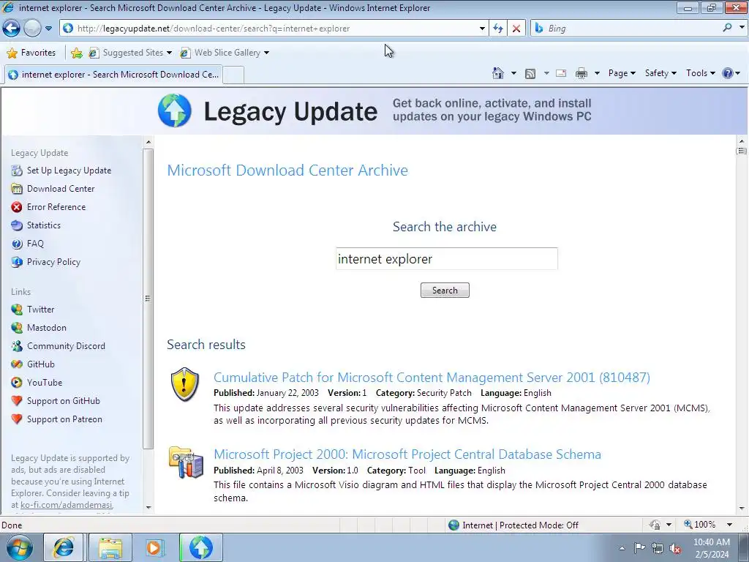The width and height of the screenshot is (749, 562).
Task: Click the Legacy Update globe logo
Action: point(175,110)
